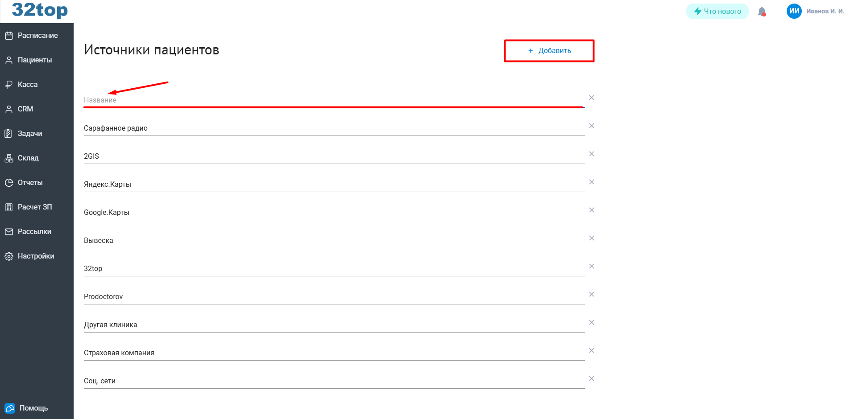
Task: Open the Склад warehouse icon
Action: point(8,158)
